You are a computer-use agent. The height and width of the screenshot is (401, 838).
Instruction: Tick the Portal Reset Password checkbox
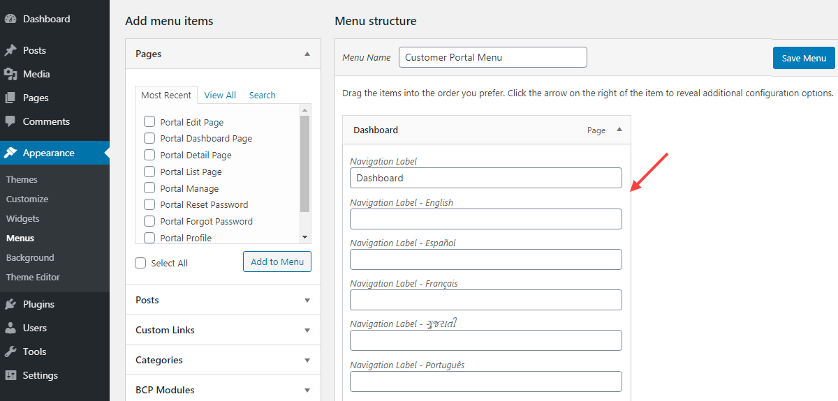tap(149, 204)
